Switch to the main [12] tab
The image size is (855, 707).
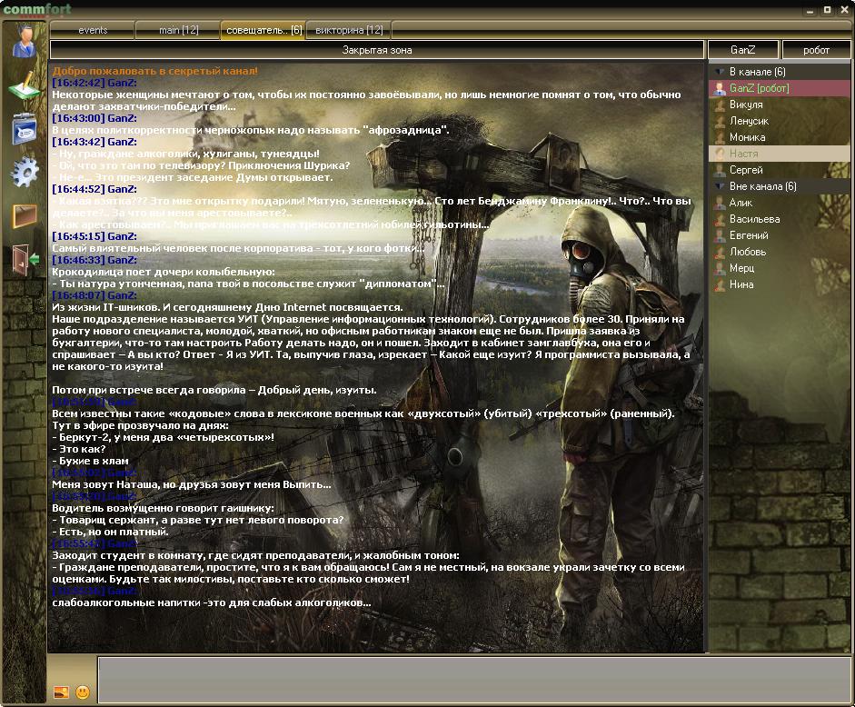coord(178,30)
